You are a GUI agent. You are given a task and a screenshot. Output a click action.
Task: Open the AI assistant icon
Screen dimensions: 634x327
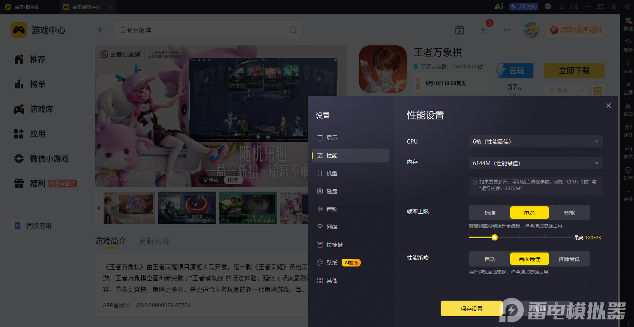(x=499, y=7)
